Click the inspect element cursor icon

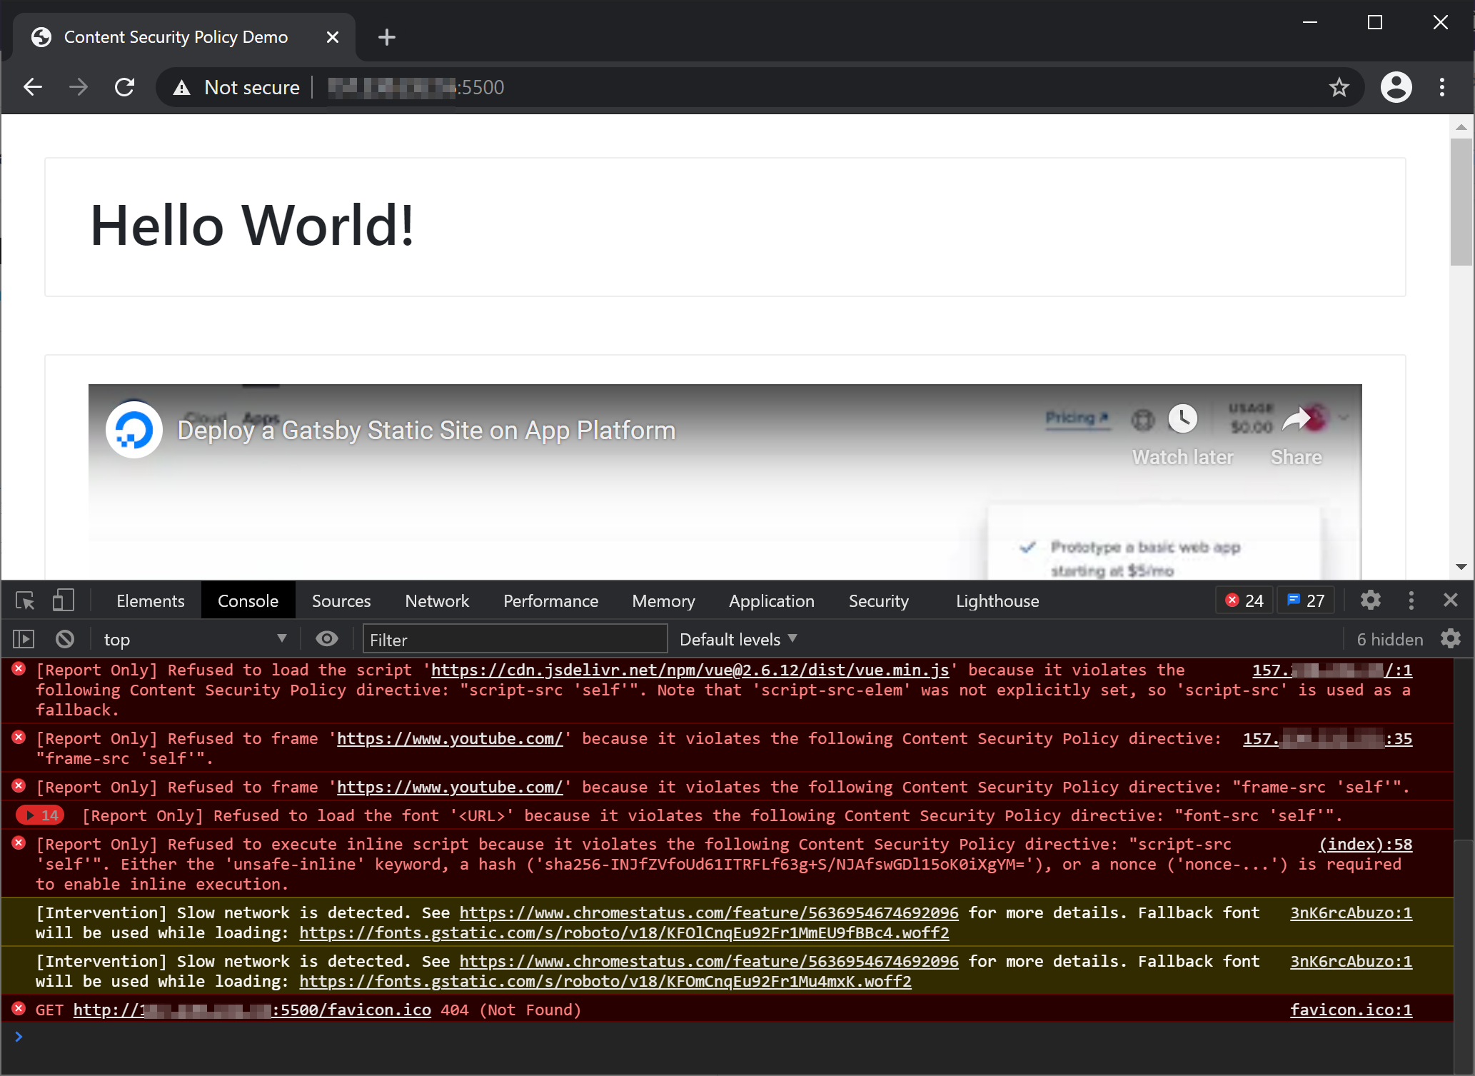tap(25, 600)
